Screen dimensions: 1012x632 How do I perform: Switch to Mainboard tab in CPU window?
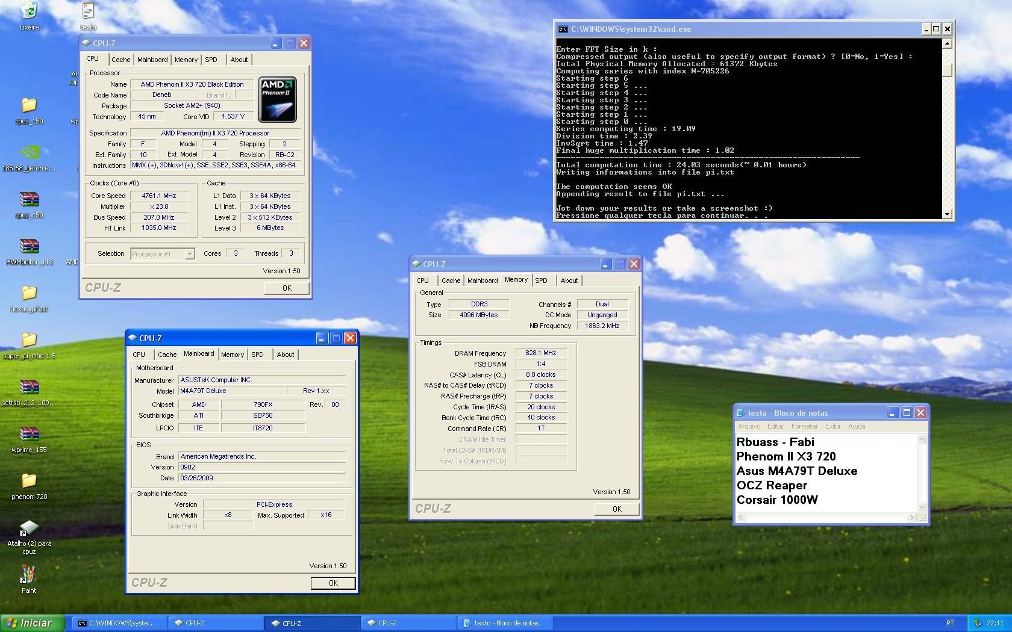pyautogui.click(x=152, y=60)
